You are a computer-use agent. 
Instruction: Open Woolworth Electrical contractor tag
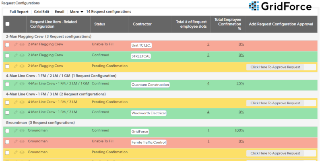coord(149,113)
